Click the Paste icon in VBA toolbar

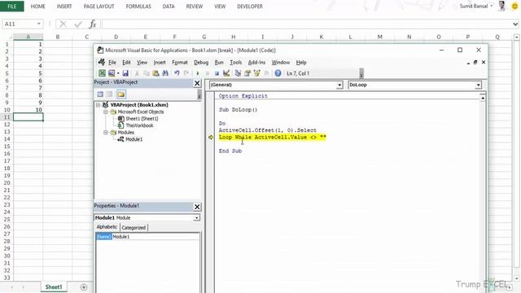(155, 73)
